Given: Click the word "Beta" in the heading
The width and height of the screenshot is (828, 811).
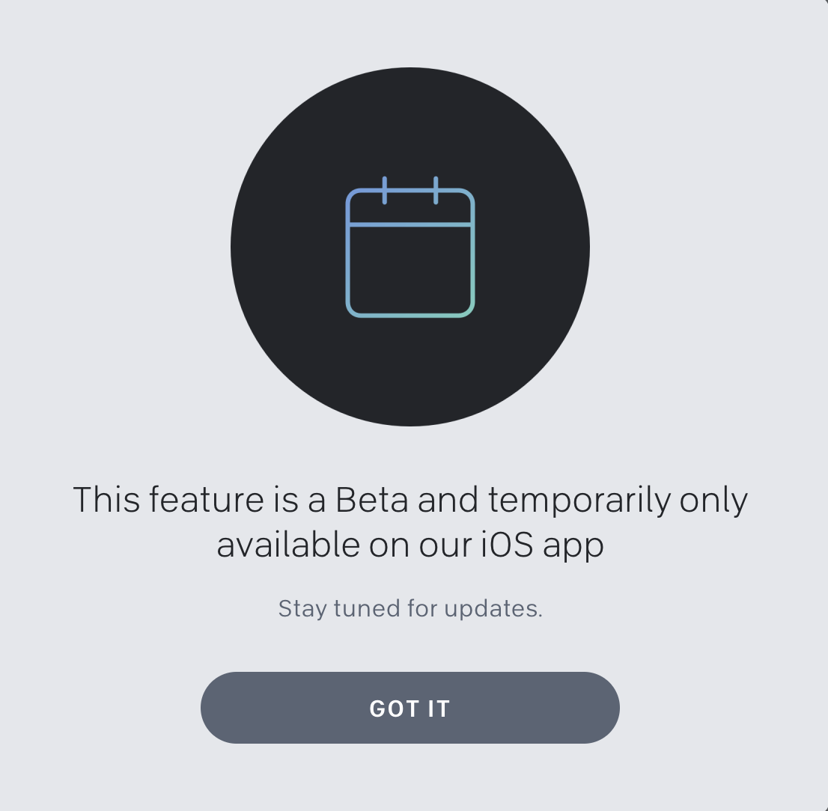Looking at the screenshot, I should click(x=372, y=500).
